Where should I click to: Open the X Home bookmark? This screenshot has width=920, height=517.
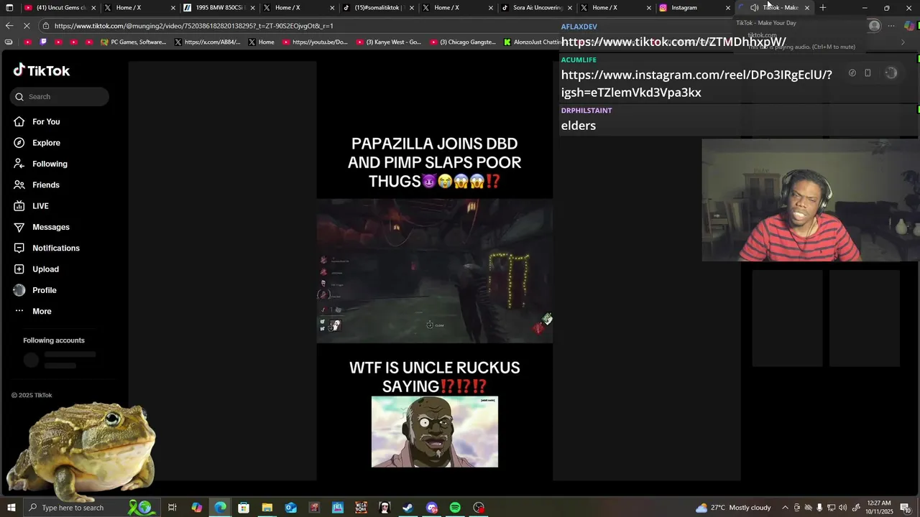[261, 42]
